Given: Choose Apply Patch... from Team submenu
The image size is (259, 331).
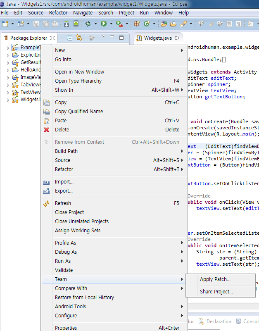Looking at the screenshot, I should [221, 279].
